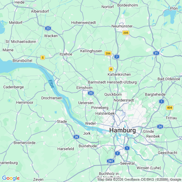The width and height of the screenshot is (182, 182).
Task: Open the Google logo link
Action: [11, 178]
